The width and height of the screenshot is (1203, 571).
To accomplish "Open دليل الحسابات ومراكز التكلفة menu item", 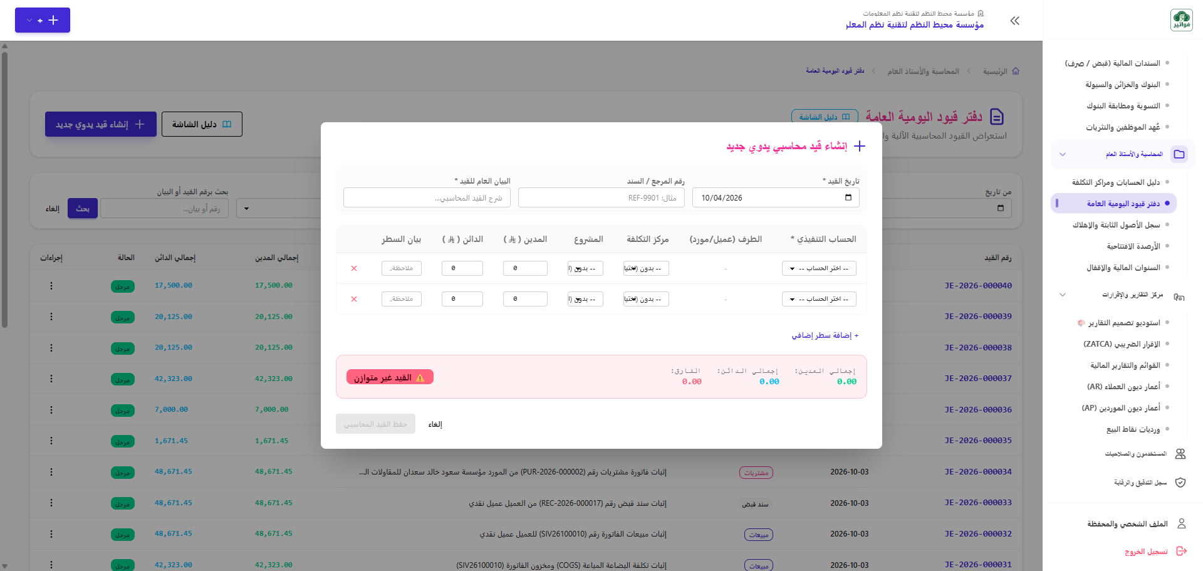I will pos(1115,182).
